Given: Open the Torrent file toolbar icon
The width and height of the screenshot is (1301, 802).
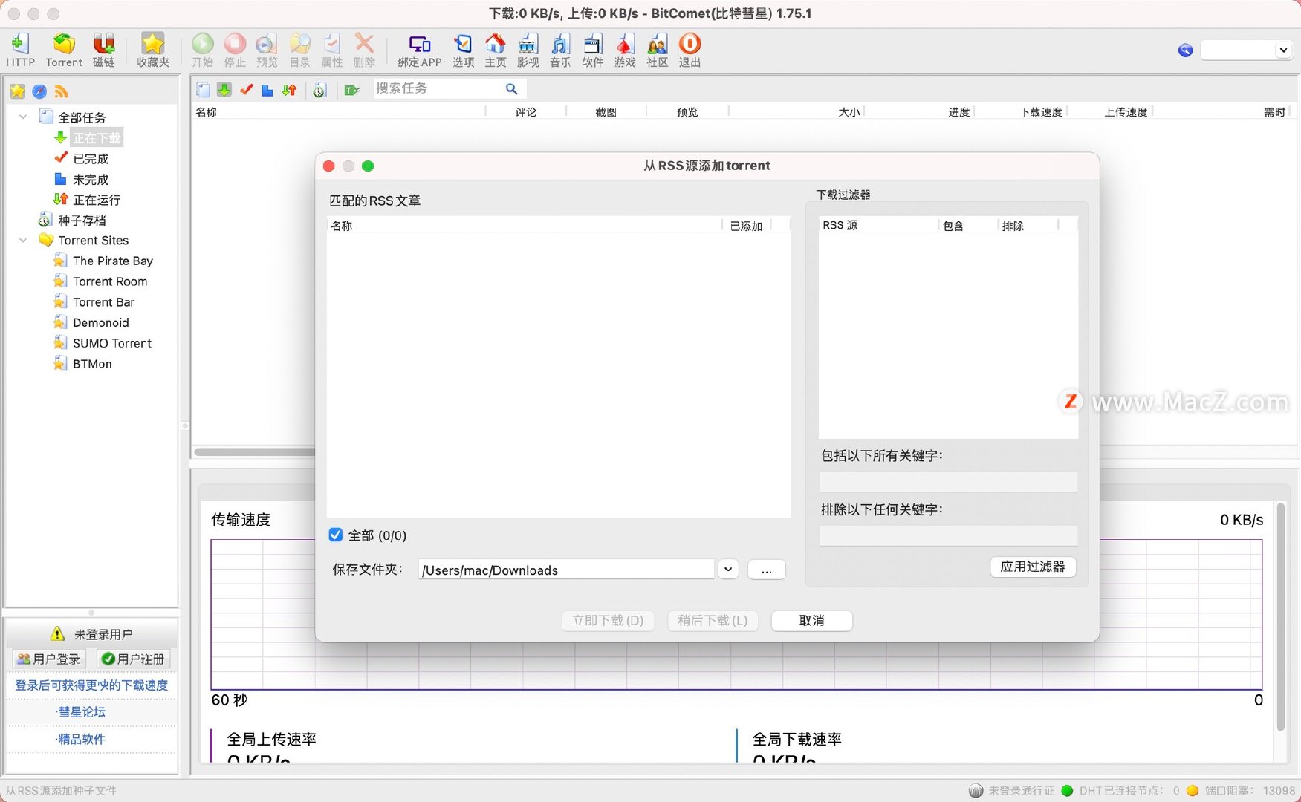Looking at the screenshot, I should [x=64, y=49].
